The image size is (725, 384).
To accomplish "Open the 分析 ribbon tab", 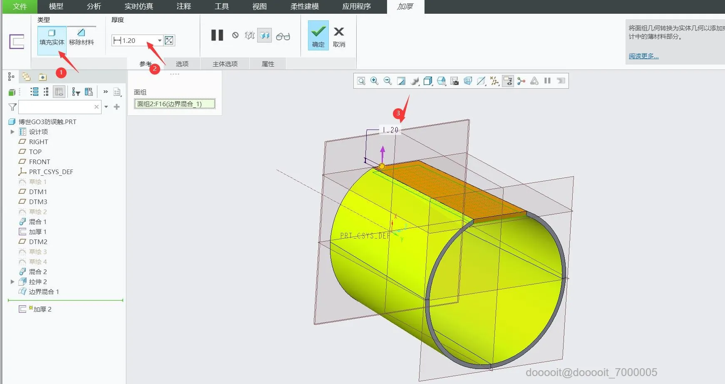I will (x=94, y=7).
